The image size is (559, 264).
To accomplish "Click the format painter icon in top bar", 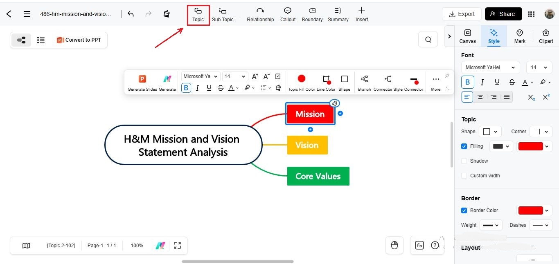I will point(167,14).
